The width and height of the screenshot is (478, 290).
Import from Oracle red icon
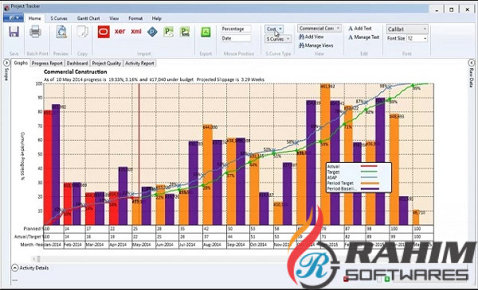[x=104, y=32]
